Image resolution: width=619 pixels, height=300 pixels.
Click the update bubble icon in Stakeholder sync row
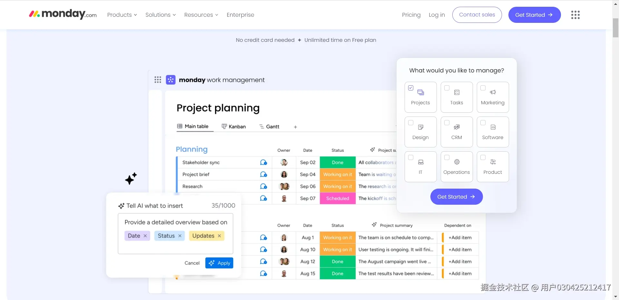coord(263,162)
